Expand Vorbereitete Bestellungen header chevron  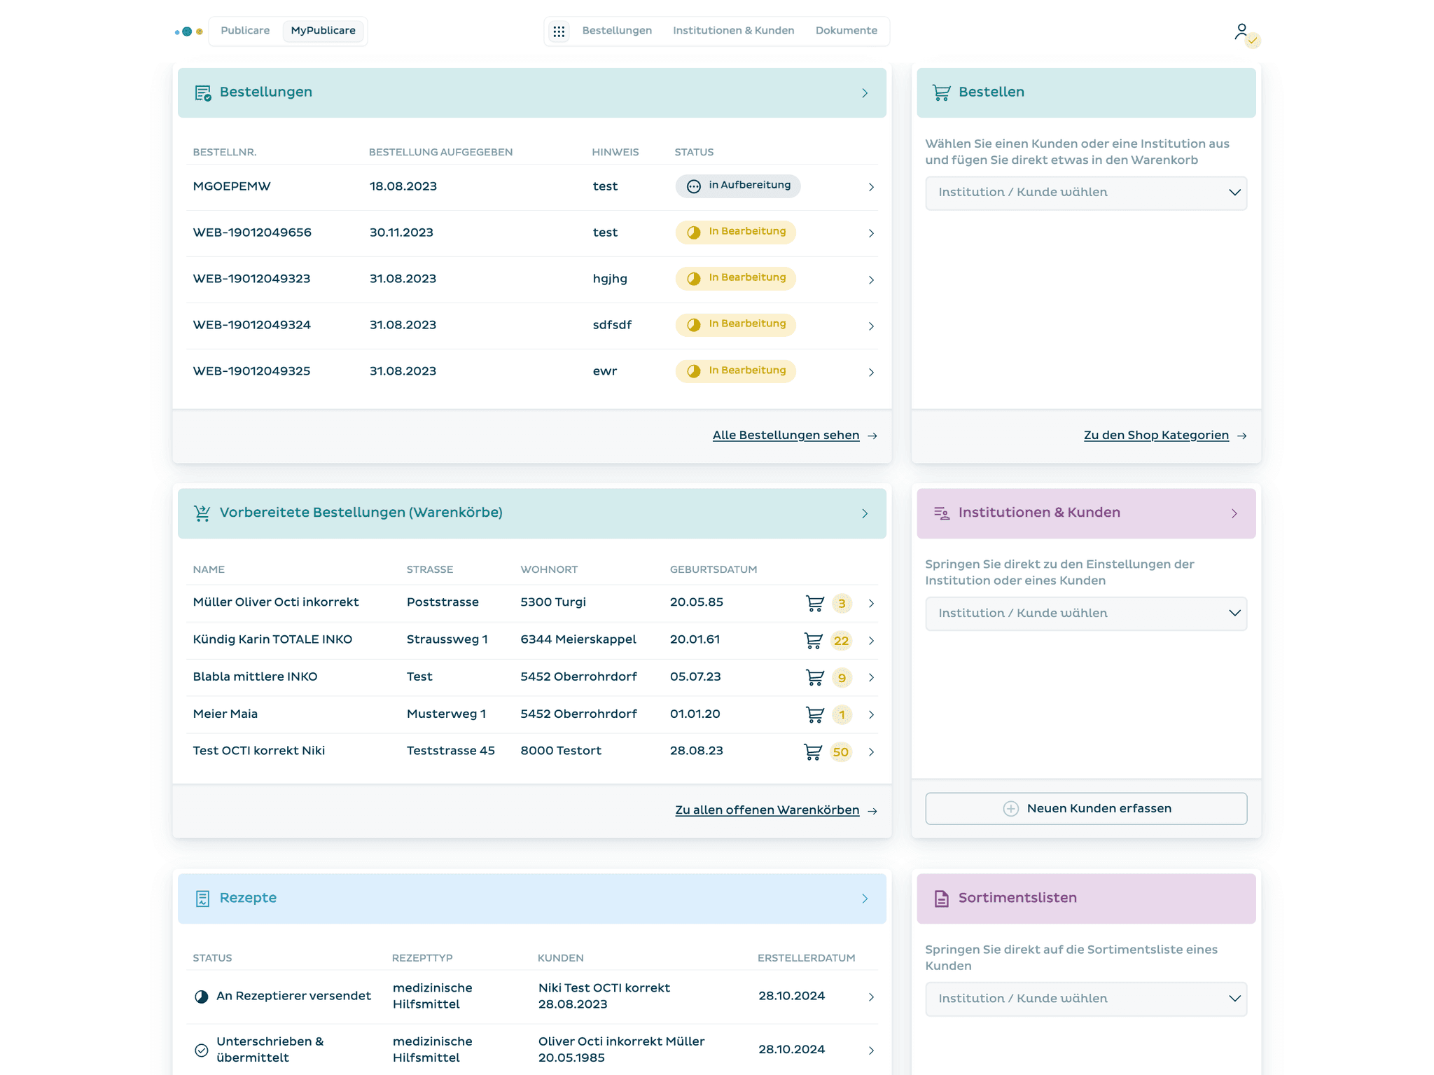point(865,513)
